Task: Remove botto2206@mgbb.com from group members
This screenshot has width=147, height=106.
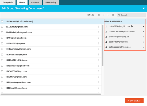Action: 143,27
